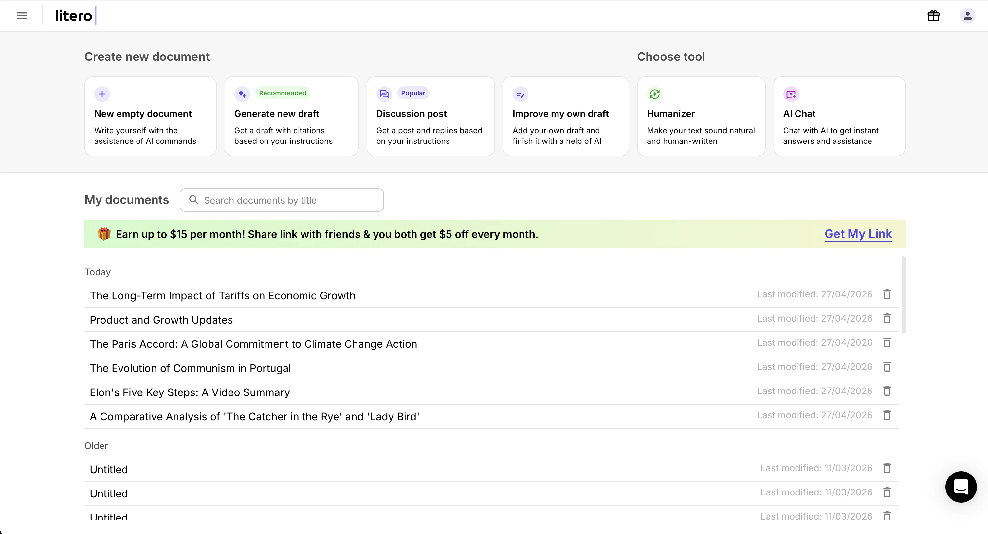The width and height of the screenshot is (988, 534).
Task: Open the AI Chat tool icon
Action: (x=791, y=94)
